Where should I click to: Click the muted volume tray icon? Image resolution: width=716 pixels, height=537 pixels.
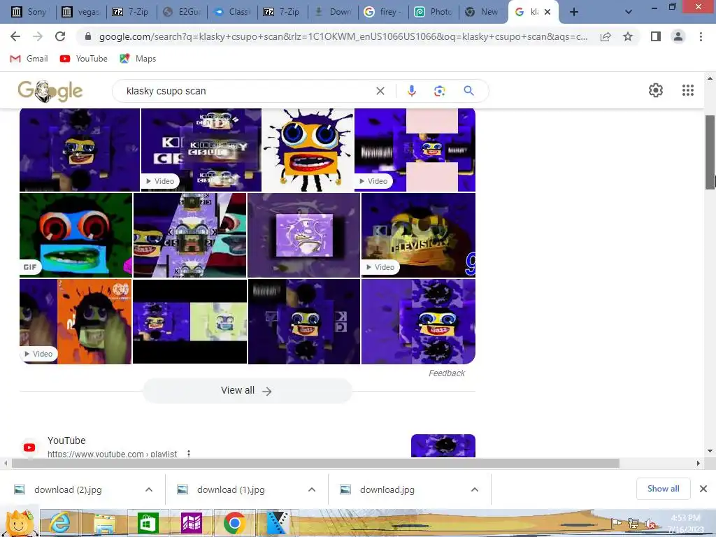[650, 523]
